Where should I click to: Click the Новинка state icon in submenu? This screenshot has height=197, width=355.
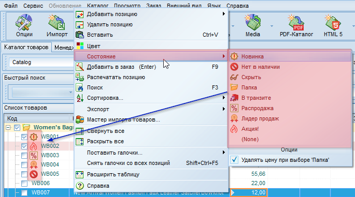234,56
